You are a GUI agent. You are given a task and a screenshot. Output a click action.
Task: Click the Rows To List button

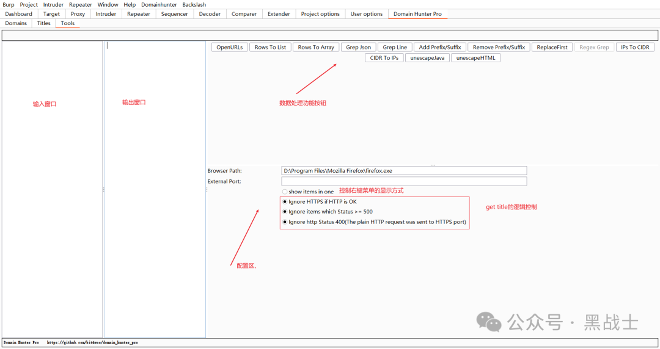(270, 47)
